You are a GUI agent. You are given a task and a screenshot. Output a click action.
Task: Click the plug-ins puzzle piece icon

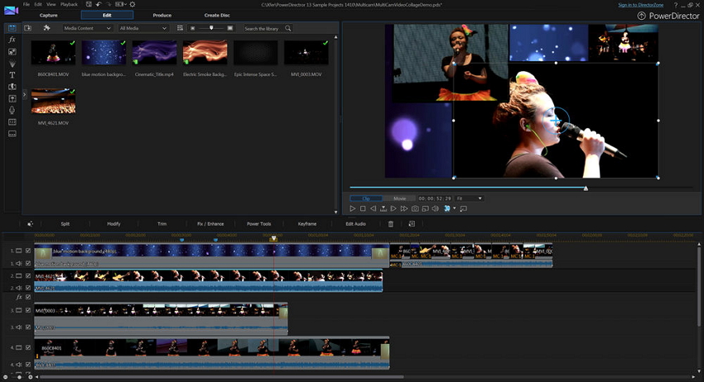pos(47,28)
